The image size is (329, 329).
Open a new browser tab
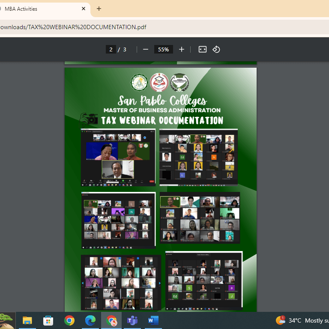click(99, 9)
